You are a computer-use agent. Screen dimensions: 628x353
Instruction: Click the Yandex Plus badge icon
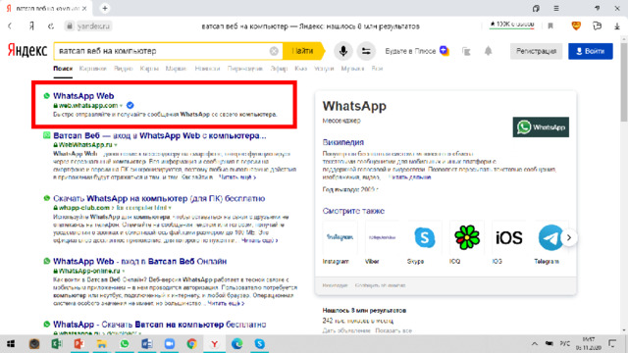point(445,51)
